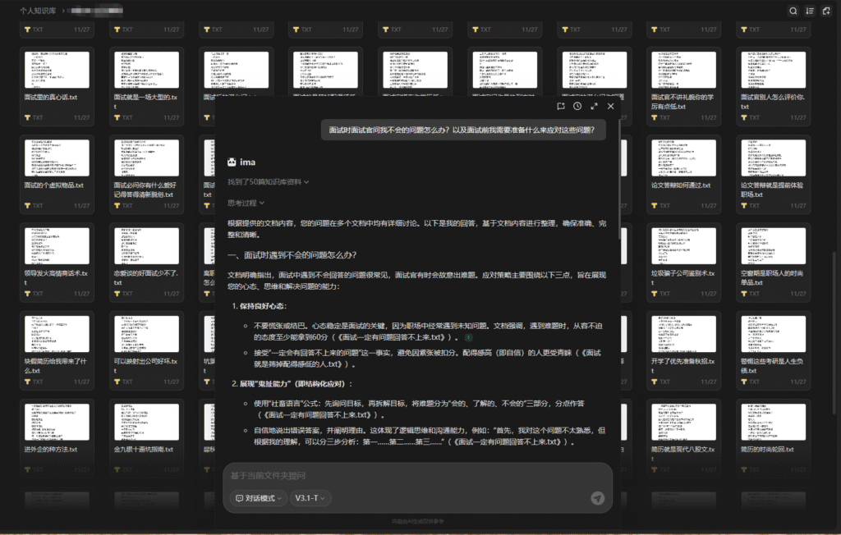This screenshot has width=841, height=535.
Task: Close the ima chat panel
Action: 610,106
